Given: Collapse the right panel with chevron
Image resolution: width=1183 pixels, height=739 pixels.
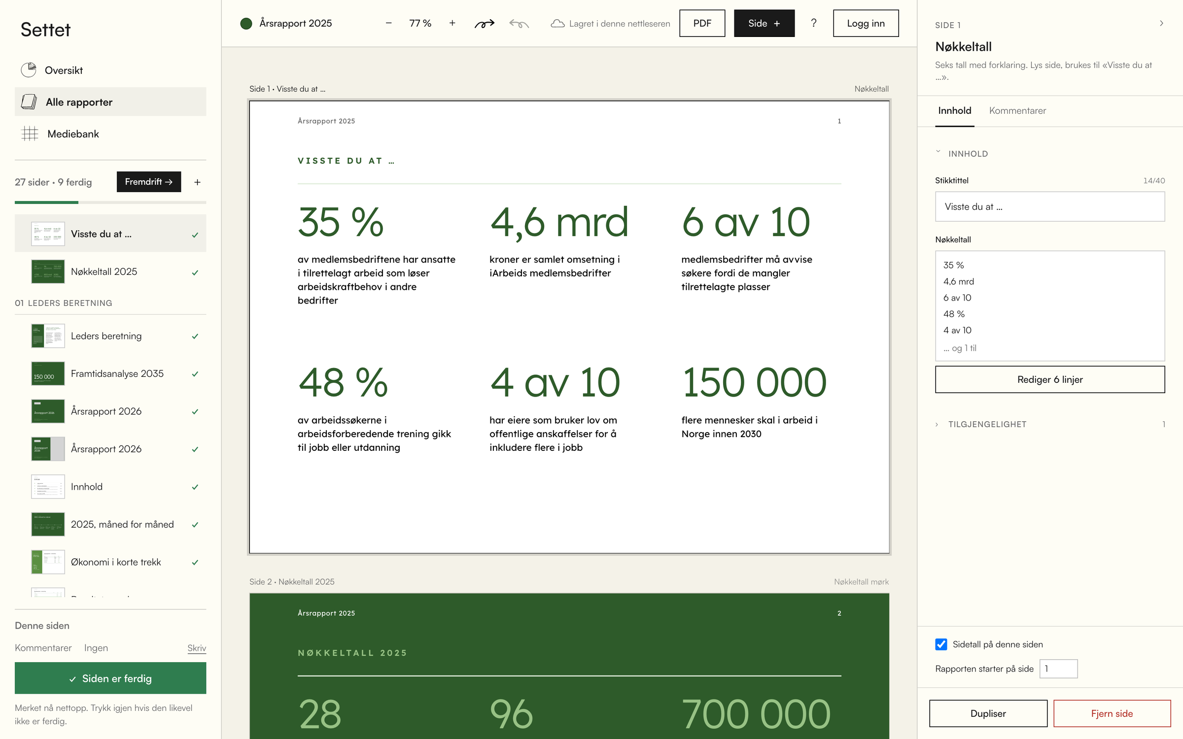Looking at the screenshot, I should (1161, 23).
